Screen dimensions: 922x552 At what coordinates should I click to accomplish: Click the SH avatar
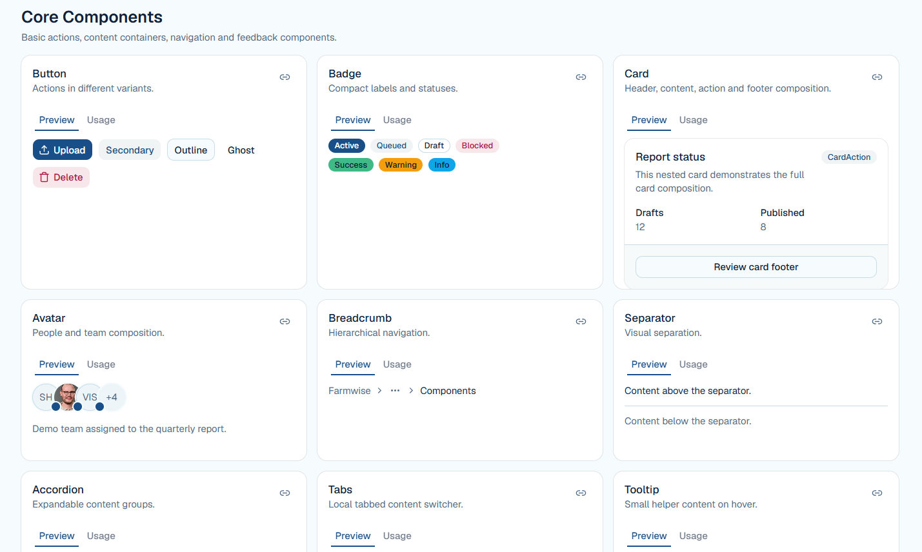pos(45,397)
